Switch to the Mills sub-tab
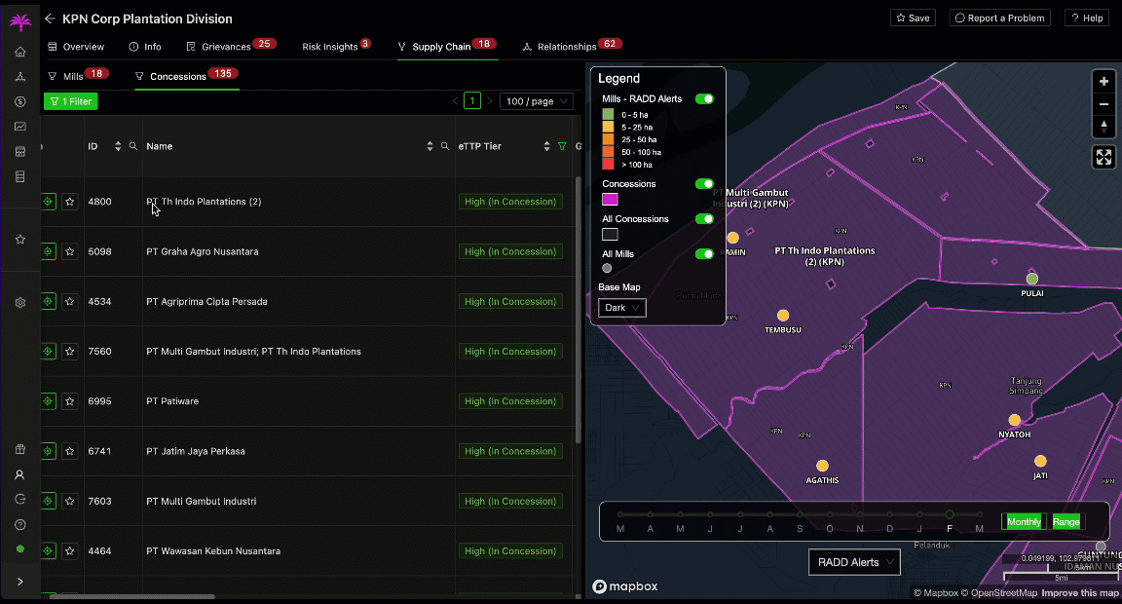1122x604 pixels. (78, 76)
